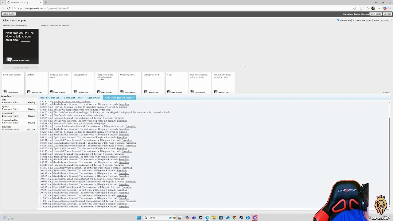Image resolution: width=393 pixels, height=221 pixels.
Task: Click Show Last Round
Action: (x=382, y=20)
